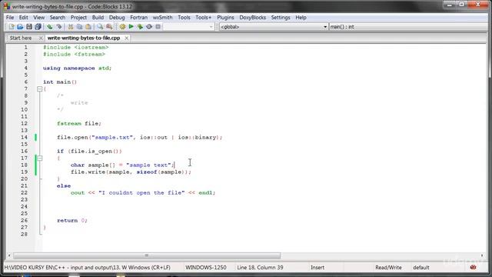Click line number 22 in the margin
The height and width of the screenshot is (277, 492).
pos(25,192)
